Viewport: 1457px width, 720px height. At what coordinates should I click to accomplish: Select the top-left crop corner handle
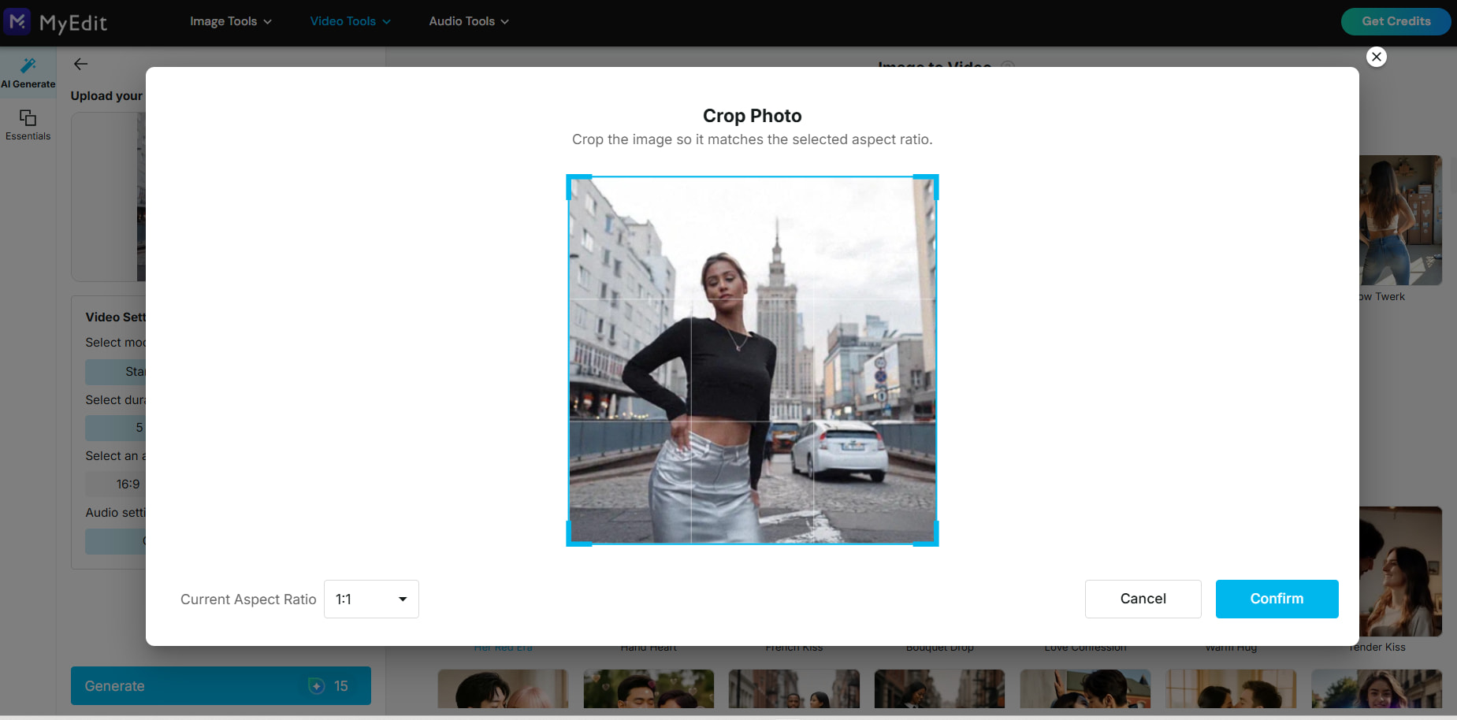click(x=578, y=186)
